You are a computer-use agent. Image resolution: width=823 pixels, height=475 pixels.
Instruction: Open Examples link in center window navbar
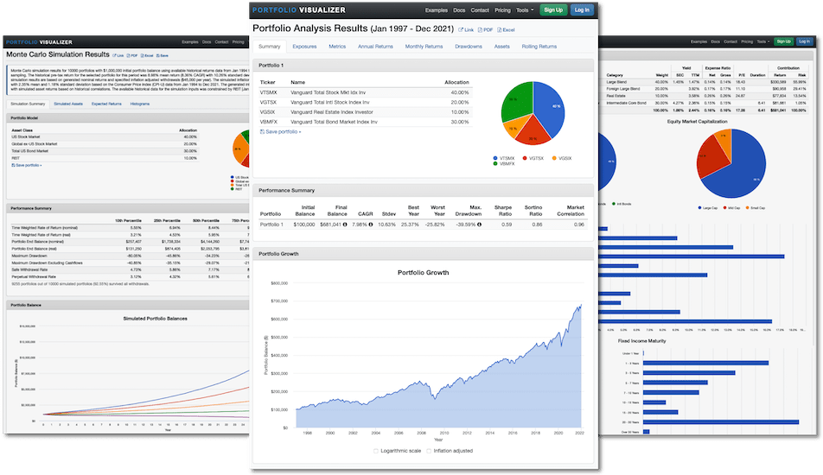point(437,10)
